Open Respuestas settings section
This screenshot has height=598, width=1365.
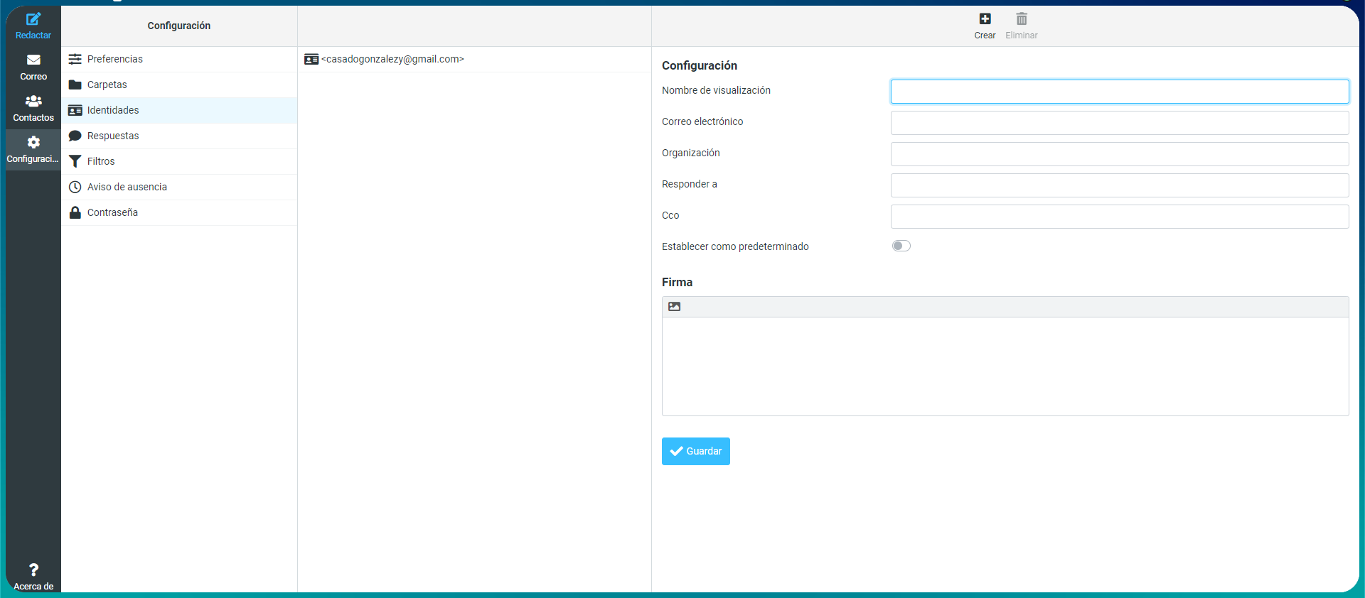[x=179, y=136]
